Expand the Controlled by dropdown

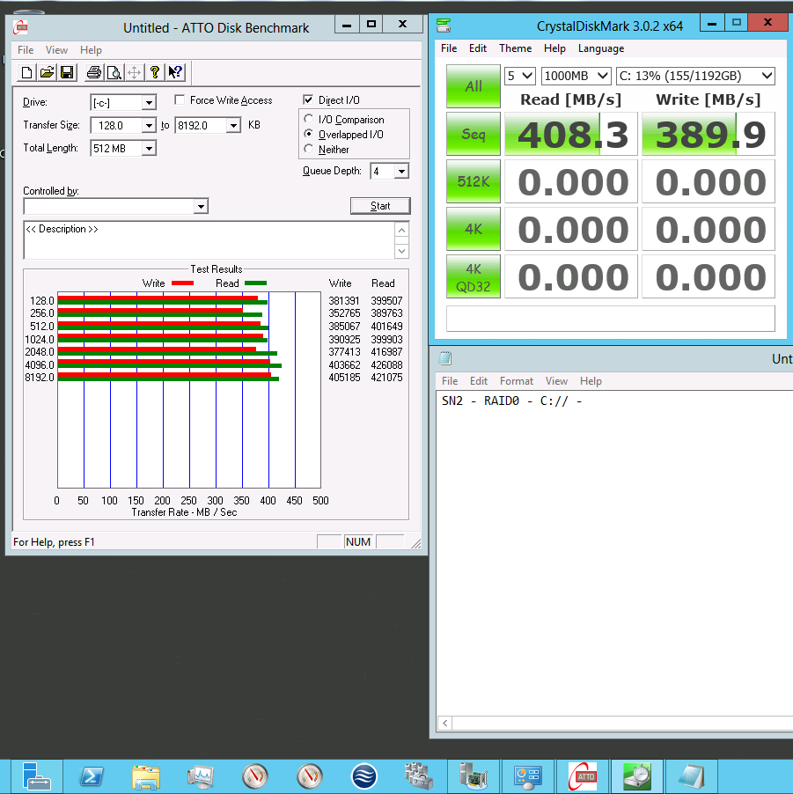click(x=201, y=206)
